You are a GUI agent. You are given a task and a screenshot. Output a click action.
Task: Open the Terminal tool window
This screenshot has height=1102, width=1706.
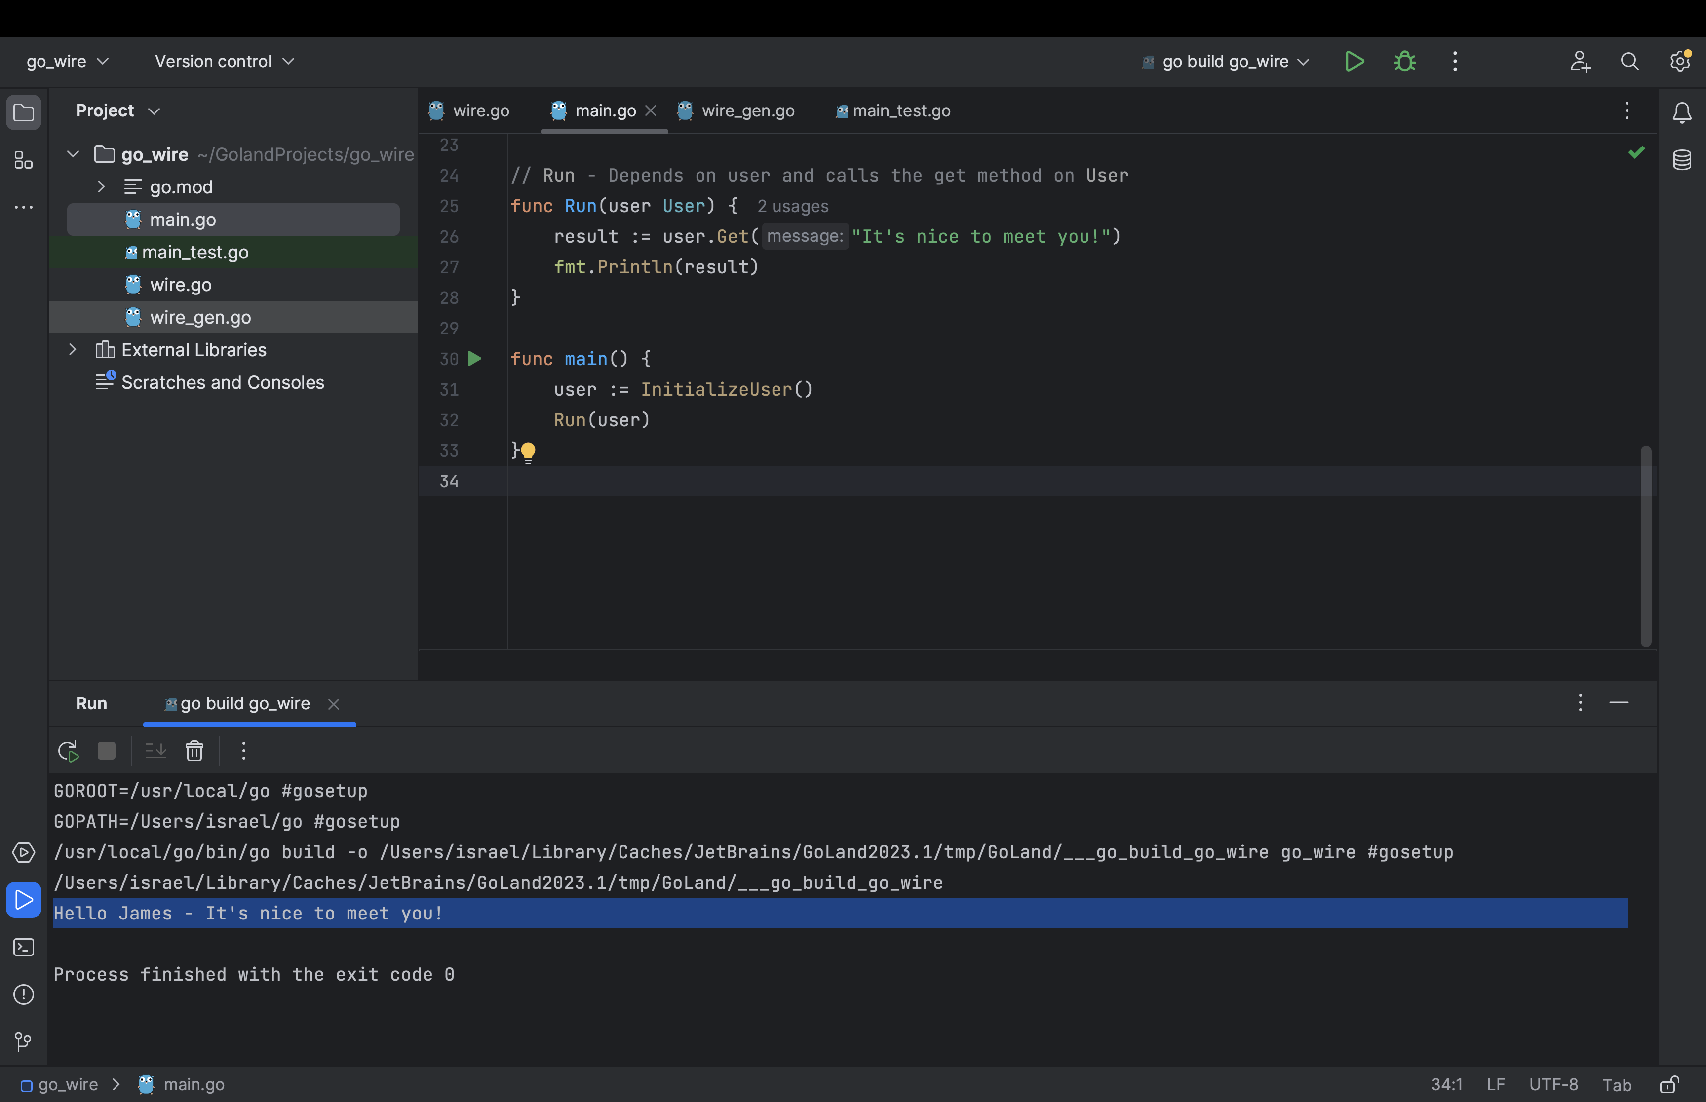click(24, 947)
